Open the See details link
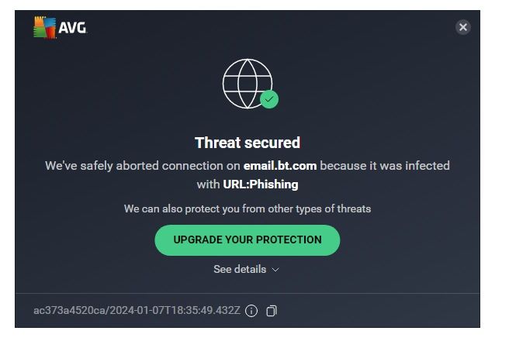The height and width of the screenshot is (355, 509). click(x=240, y=269)
